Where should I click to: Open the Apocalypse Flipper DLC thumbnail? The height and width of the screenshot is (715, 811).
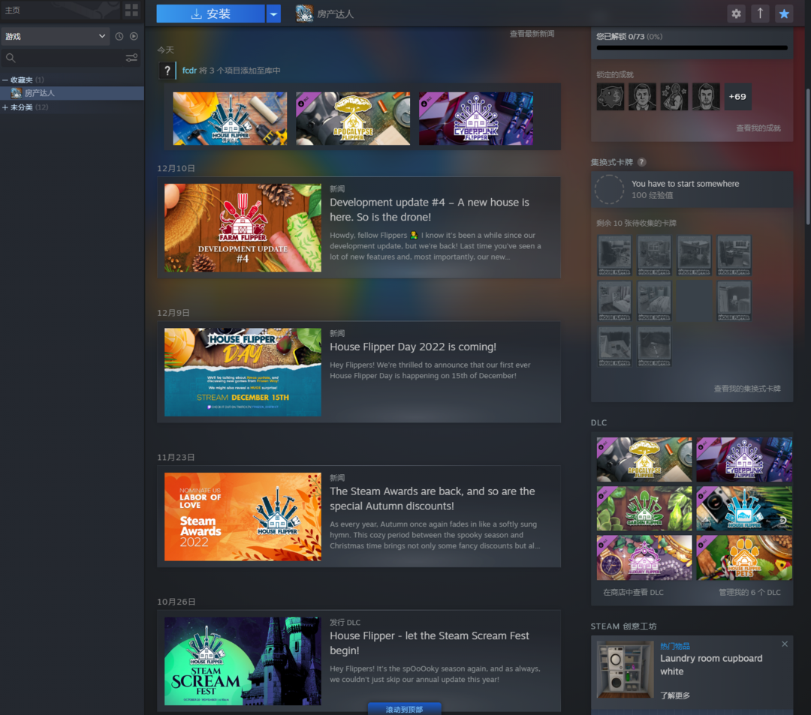(644, 459)
